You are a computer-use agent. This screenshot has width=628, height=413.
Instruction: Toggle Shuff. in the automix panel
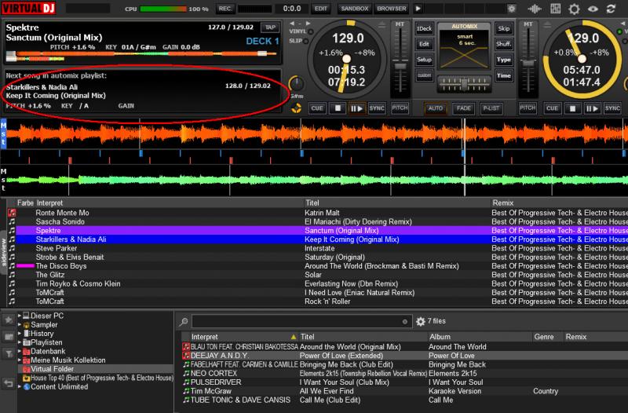(x=504, y=44)
